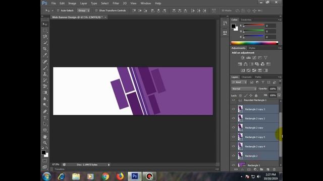Open the Normal blend mode dropdown
Viewport: 323px width, 181px height.
point(244,88)
